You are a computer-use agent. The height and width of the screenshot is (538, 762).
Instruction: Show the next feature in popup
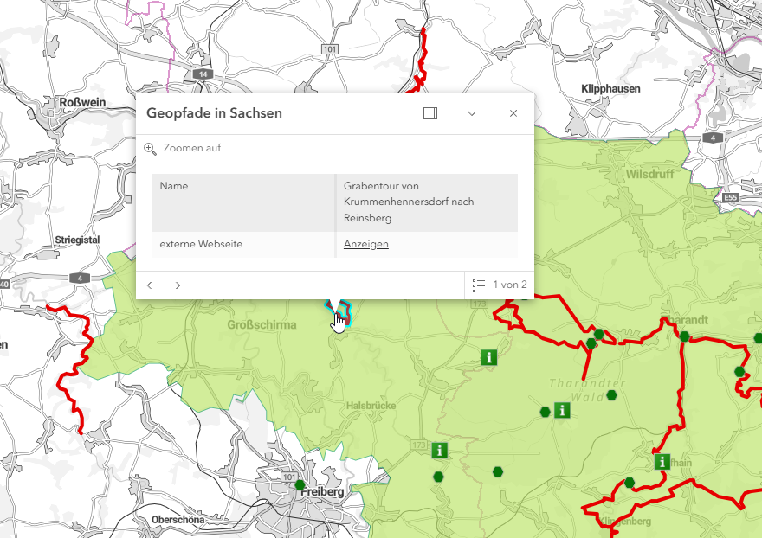pyautogui.click(x=178, y=285)
